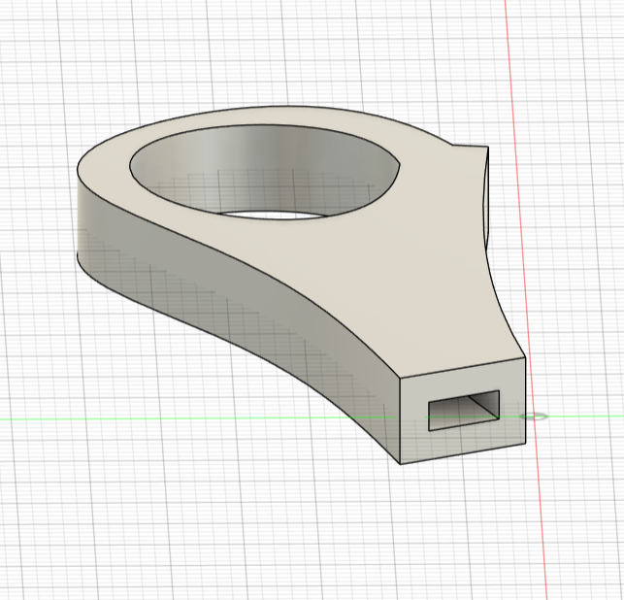This screenshot has height=600, width=624.
Task: Select the origin point circle marker
Action: [x=534, y=417]
